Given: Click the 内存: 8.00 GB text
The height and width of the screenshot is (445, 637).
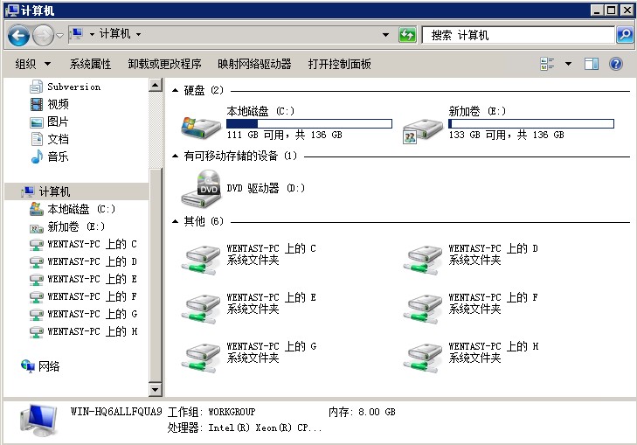Looking at the screenshot, I should pos(362,412).
